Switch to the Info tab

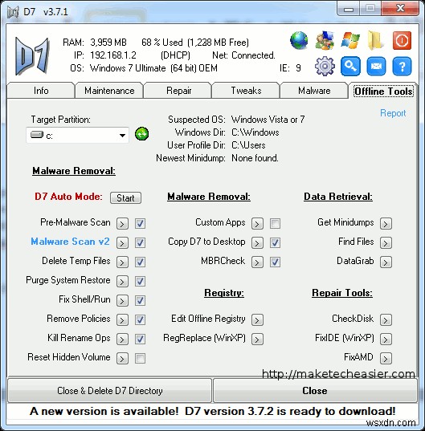pos(41,91)
